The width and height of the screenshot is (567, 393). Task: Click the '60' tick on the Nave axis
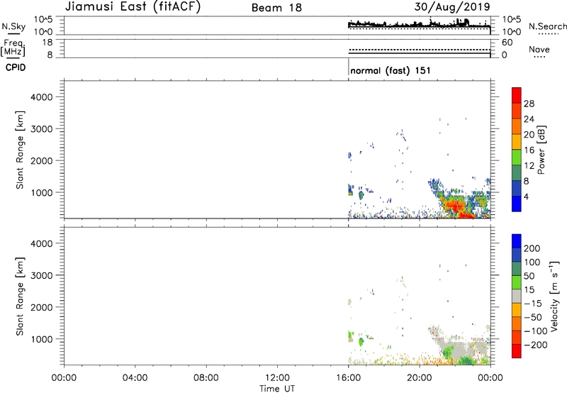click(507, 43)
